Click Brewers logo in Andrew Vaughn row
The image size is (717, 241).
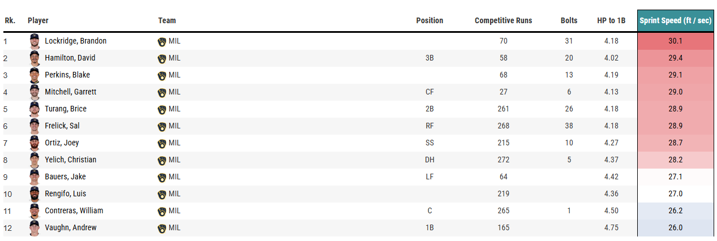tap(162, 228)
